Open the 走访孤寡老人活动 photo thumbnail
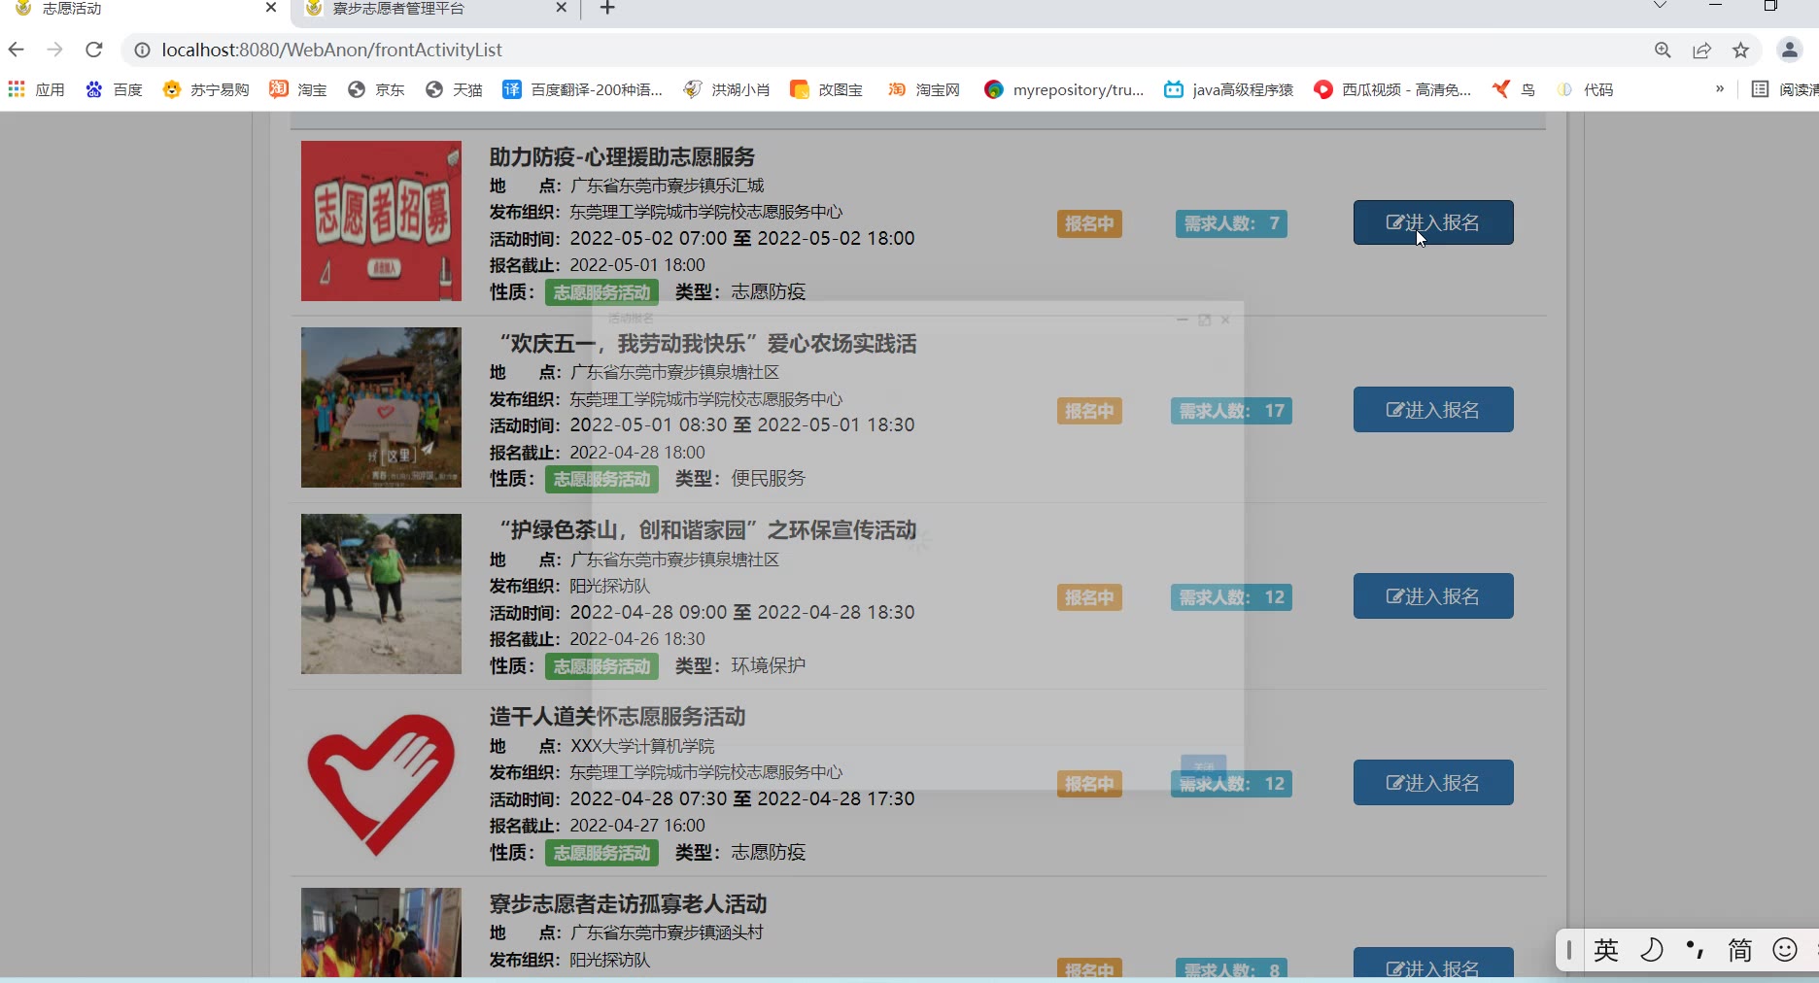1819x983 pixels. [x=381, y=932]
